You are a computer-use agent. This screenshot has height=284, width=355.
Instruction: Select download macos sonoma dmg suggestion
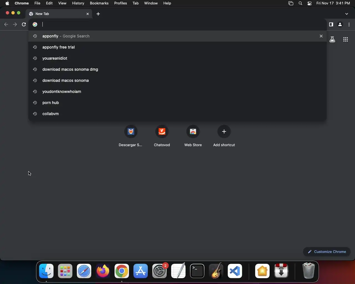(177, 69)
